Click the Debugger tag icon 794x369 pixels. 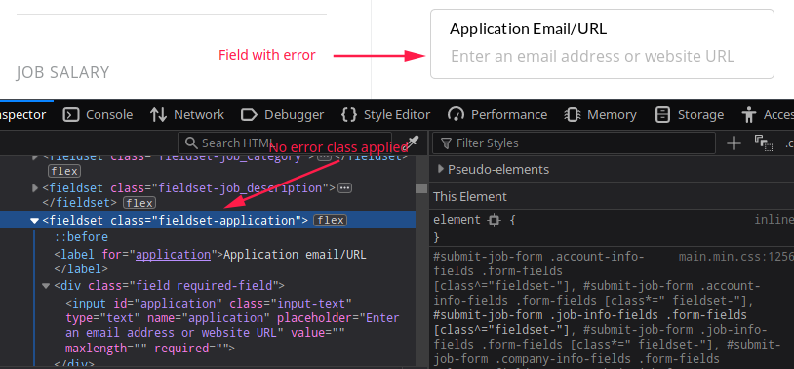[x=249, y=115]
